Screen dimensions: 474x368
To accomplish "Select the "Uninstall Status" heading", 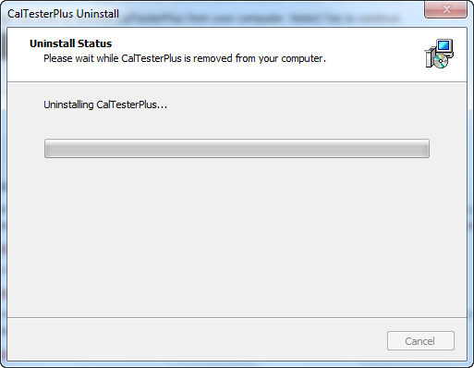I will click(70, 43).
